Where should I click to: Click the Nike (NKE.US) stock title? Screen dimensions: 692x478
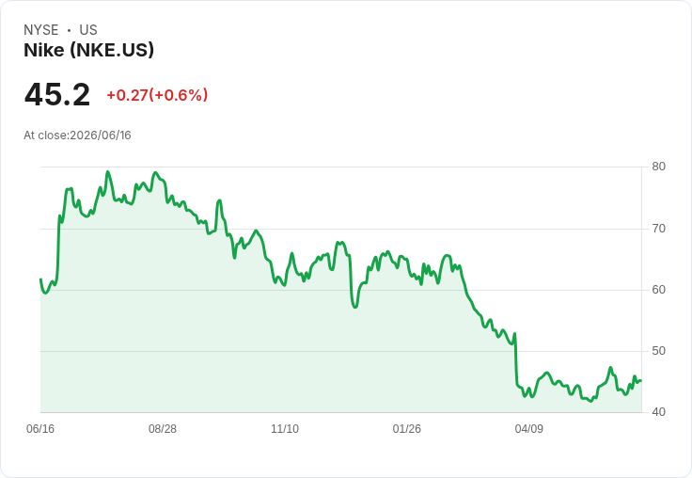tap(88, 50)
